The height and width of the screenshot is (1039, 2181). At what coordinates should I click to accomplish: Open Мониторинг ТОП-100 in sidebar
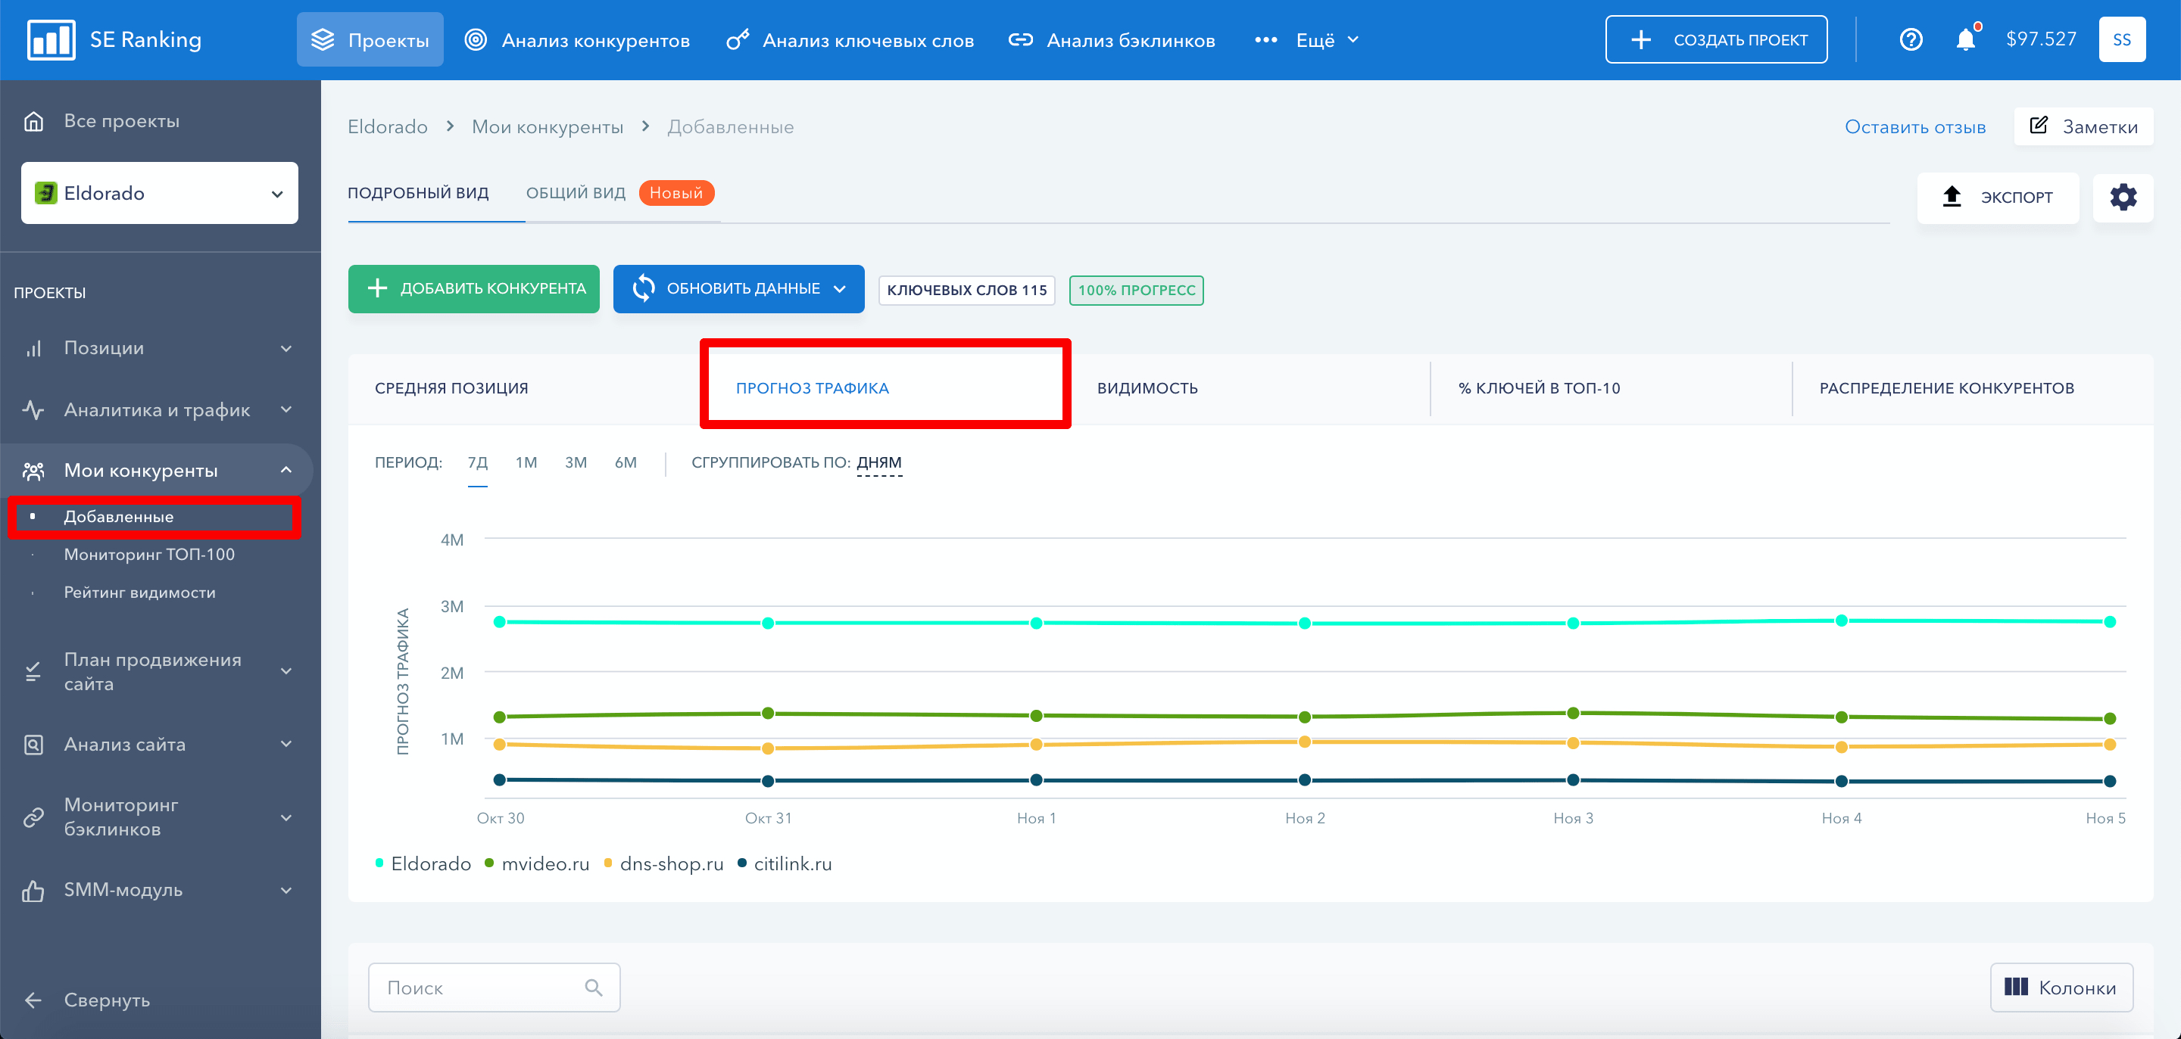point(149,555)
